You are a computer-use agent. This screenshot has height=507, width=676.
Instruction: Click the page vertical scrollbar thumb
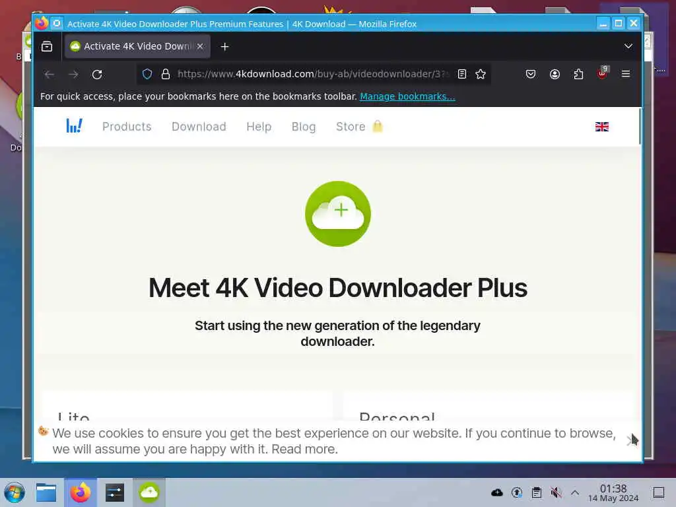pyautogui.click(x=640, y=126)
